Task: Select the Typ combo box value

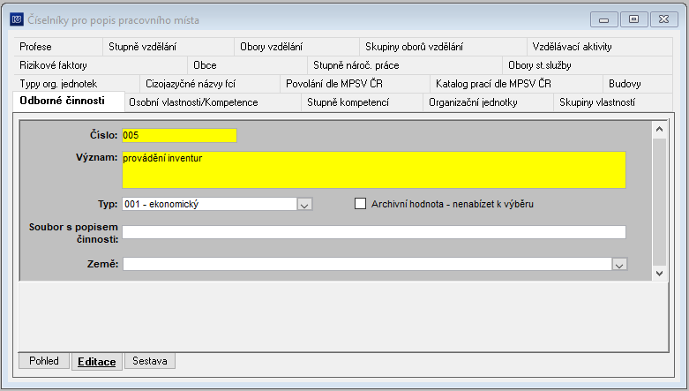Action: [210, 204]
